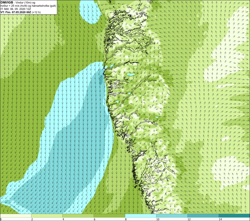The height and width of the screenshot is (221, 250).
Task: Click the medium green 4–6 m/s legend segment
Action: tap(78, 216)
